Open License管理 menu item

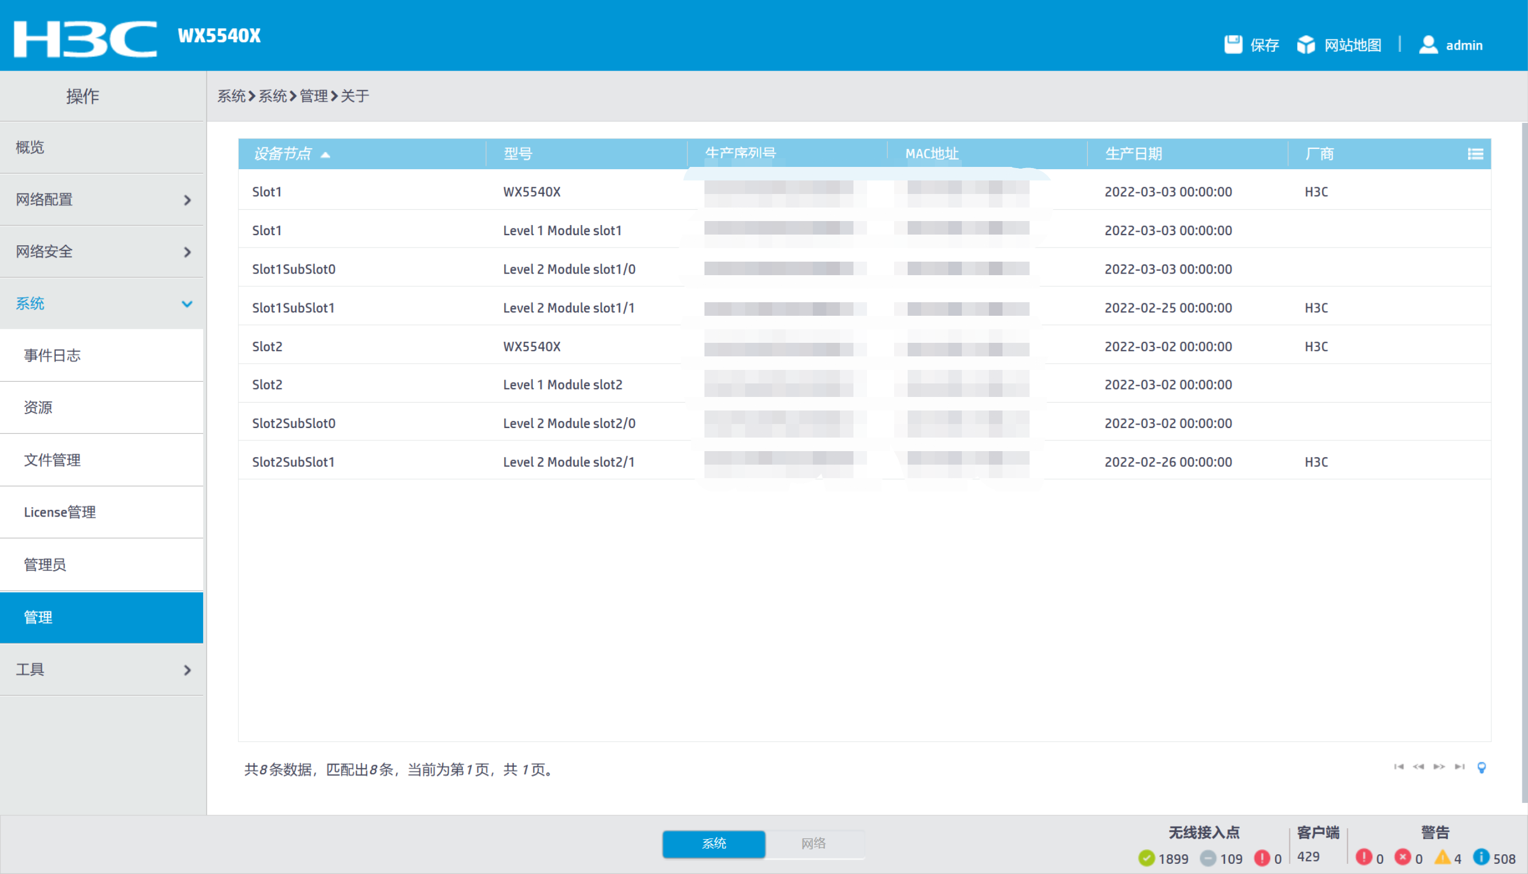59,512
